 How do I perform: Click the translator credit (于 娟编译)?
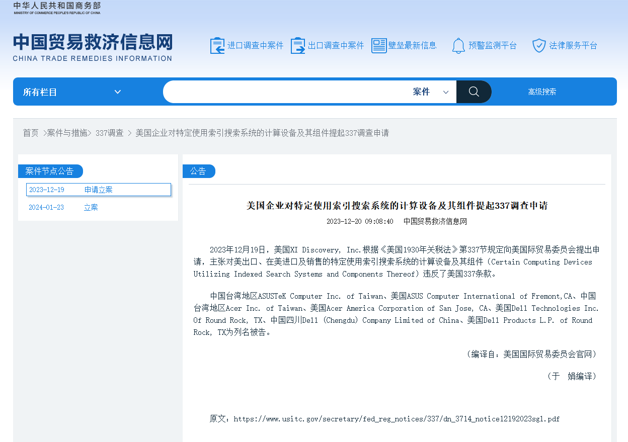[572, 376]
